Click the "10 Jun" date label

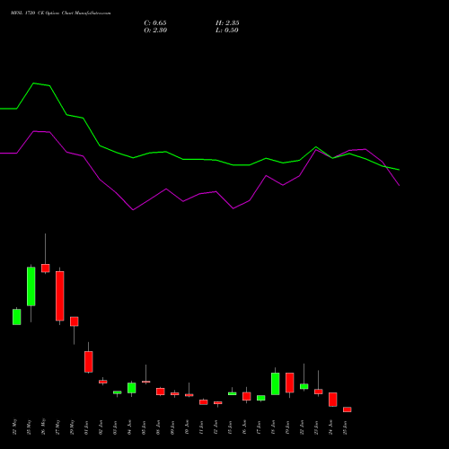point(188,427)
